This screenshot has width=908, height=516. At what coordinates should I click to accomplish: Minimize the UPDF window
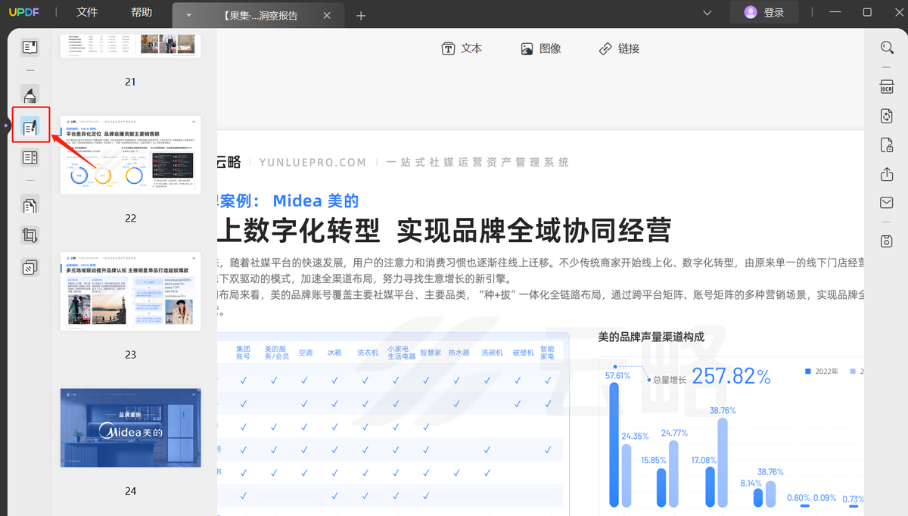coord(835,13)
